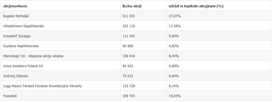Click the udział w kapitale akcyjnym header
Screen dimensions: 272x102
196,6
